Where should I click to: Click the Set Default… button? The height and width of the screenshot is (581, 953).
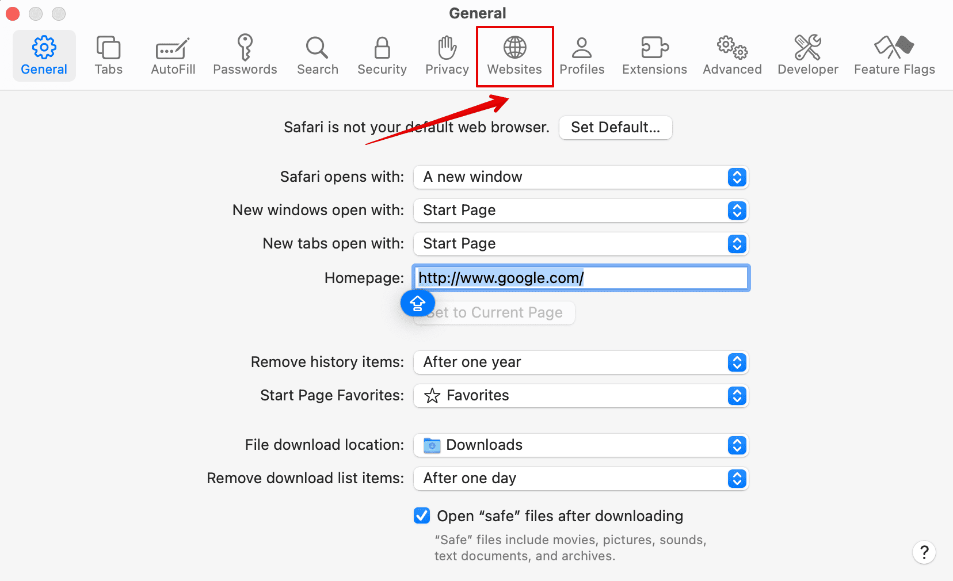click(615, 128)
